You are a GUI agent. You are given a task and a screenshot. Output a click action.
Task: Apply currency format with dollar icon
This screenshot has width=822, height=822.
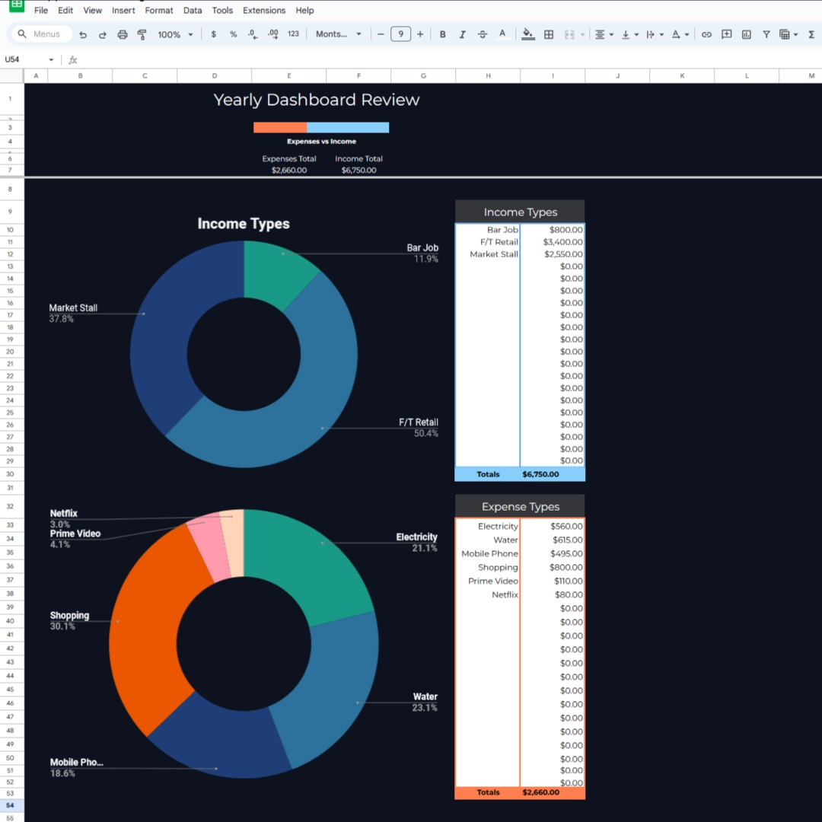tap(213, 34)
